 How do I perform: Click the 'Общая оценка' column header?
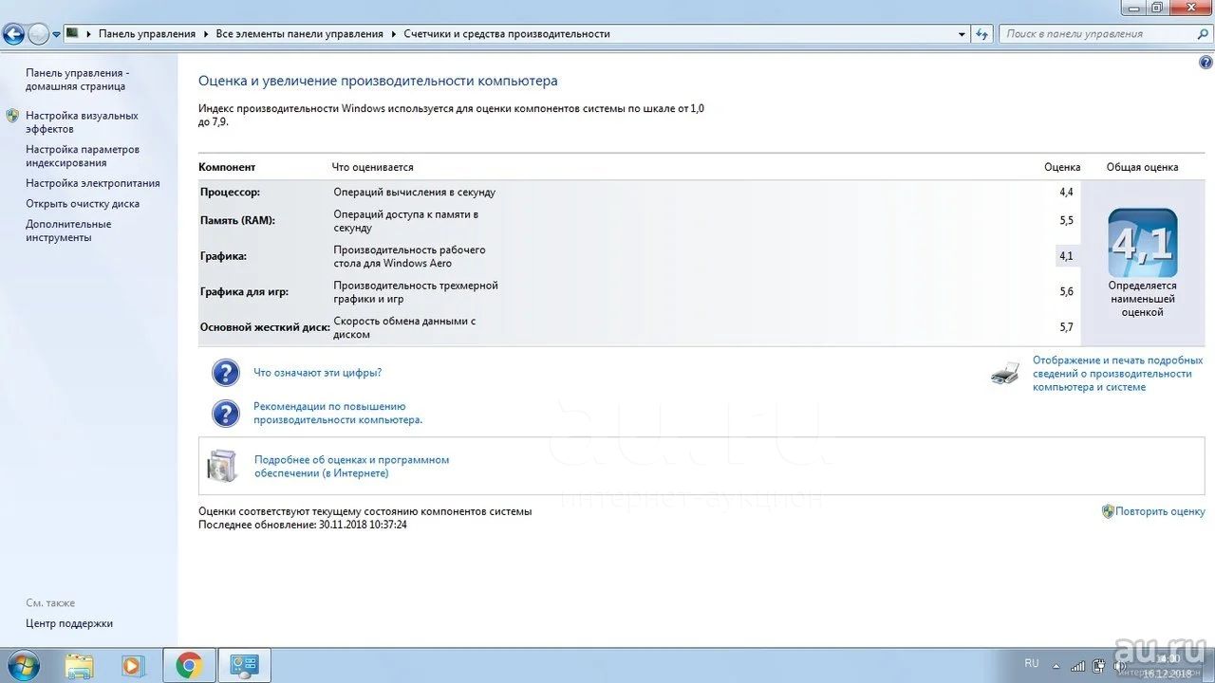(x=1142, y=167)
